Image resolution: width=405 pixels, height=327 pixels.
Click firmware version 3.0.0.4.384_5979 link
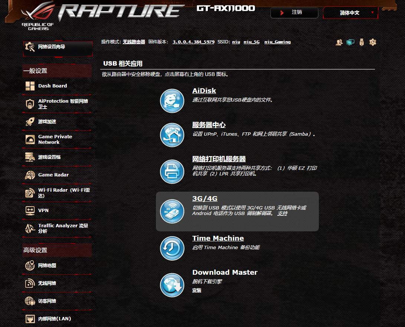(193, 42)
